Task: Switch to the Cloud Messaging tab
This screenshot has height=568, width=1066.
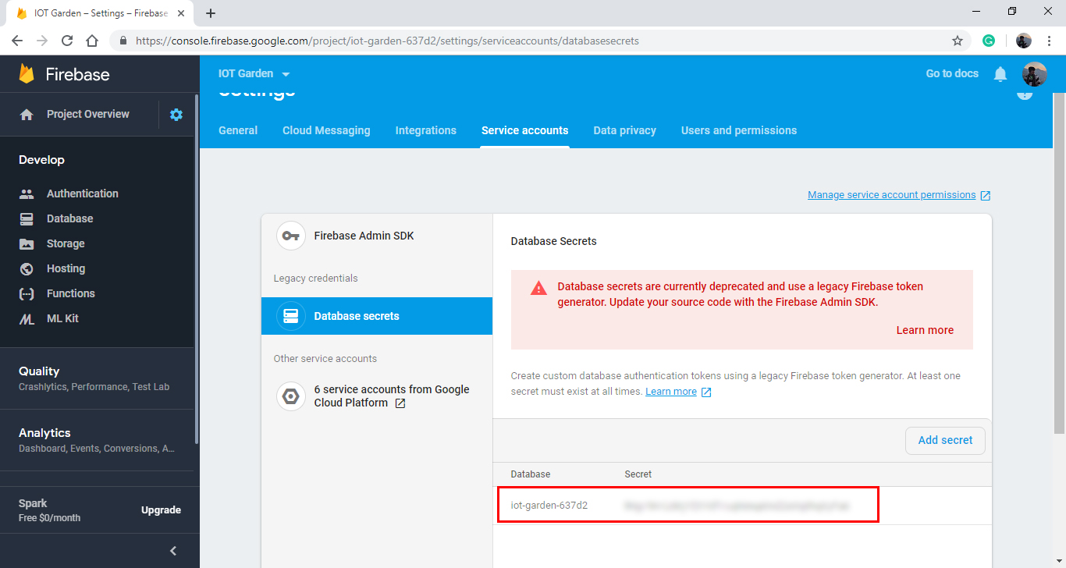Action: 326,130
